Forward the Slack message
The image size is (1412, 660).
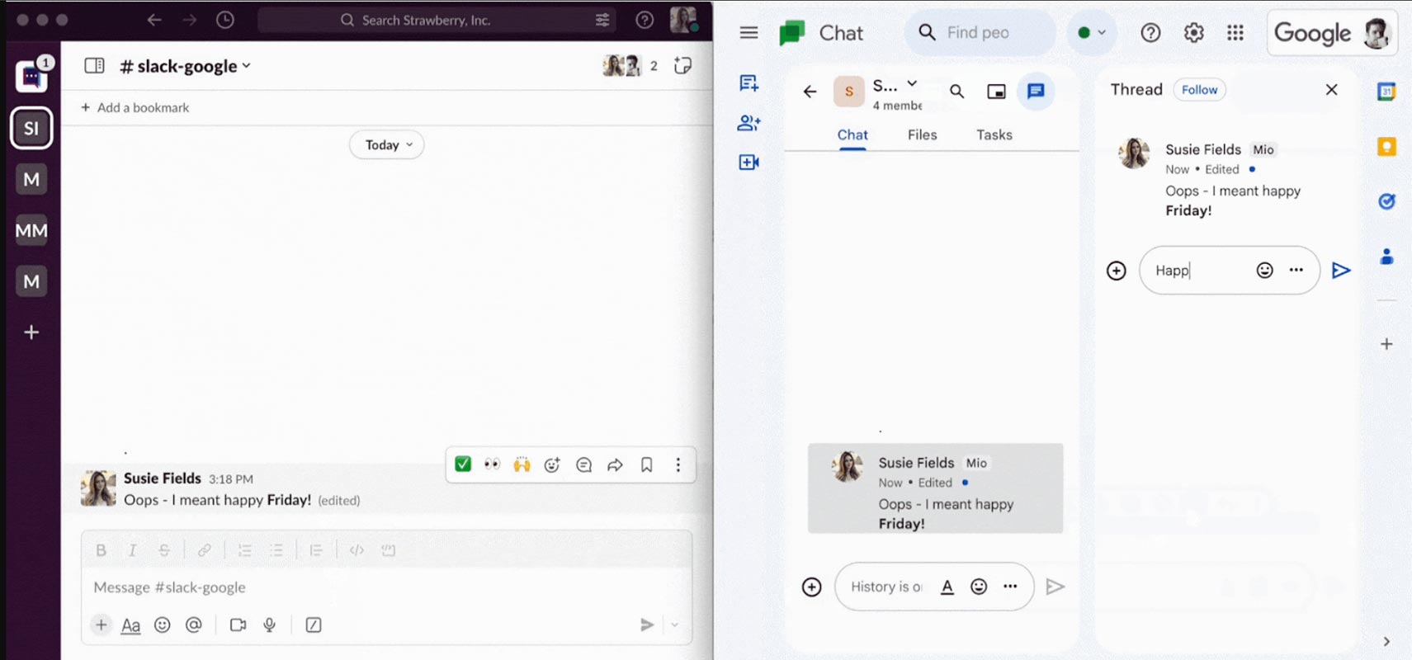click(x=615, y=464)
